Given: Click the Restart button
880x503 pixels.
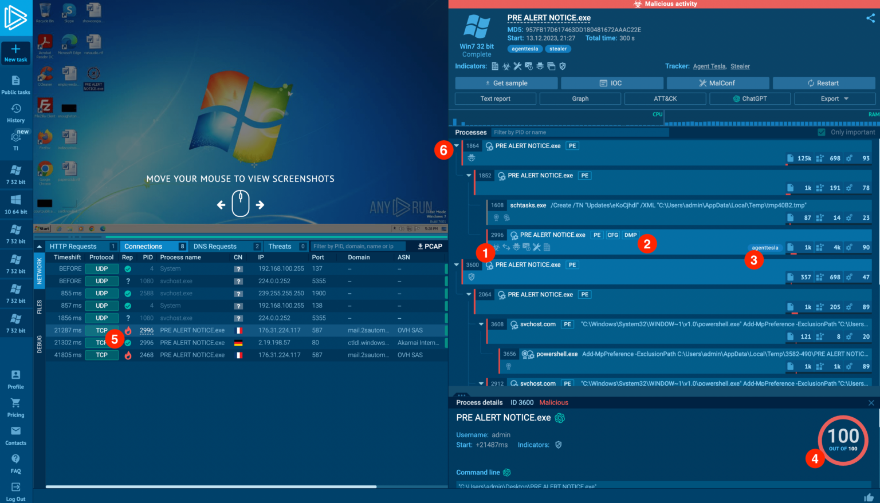Looking at the screenshot, I should (823, 83).
